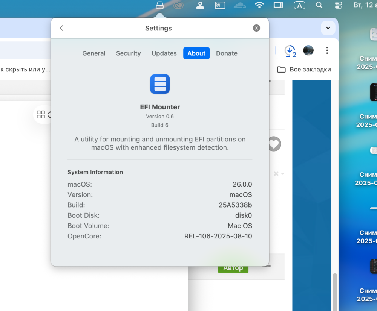Open browser three-dot menu
This screenshot has width=377, height=311.
point(327,50)
